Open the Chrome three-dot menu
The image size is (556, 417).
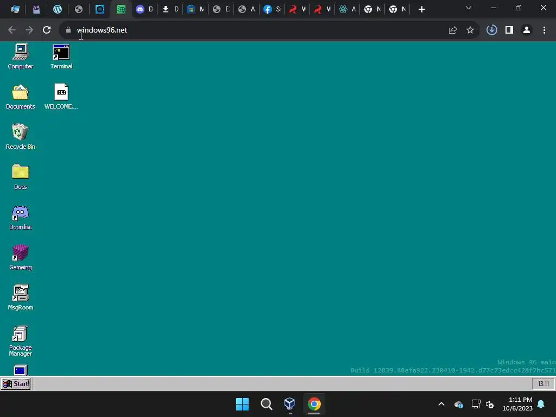pyautogui.click(x=544, y=30)
